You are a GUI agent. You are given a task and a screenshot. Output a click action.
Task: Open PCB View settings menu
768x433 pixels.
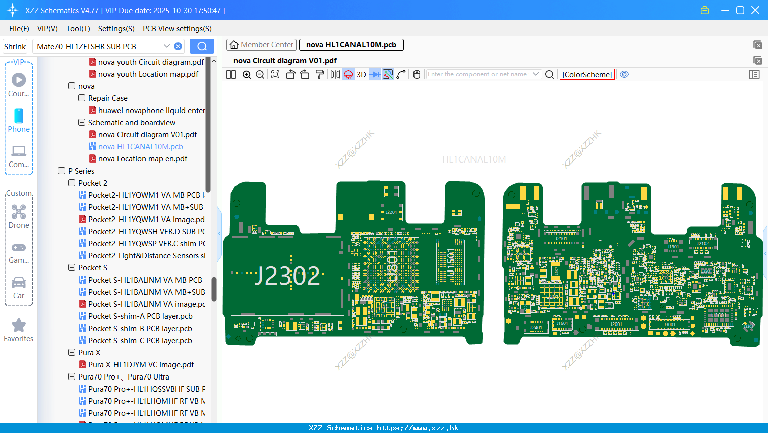click(177, 29)
